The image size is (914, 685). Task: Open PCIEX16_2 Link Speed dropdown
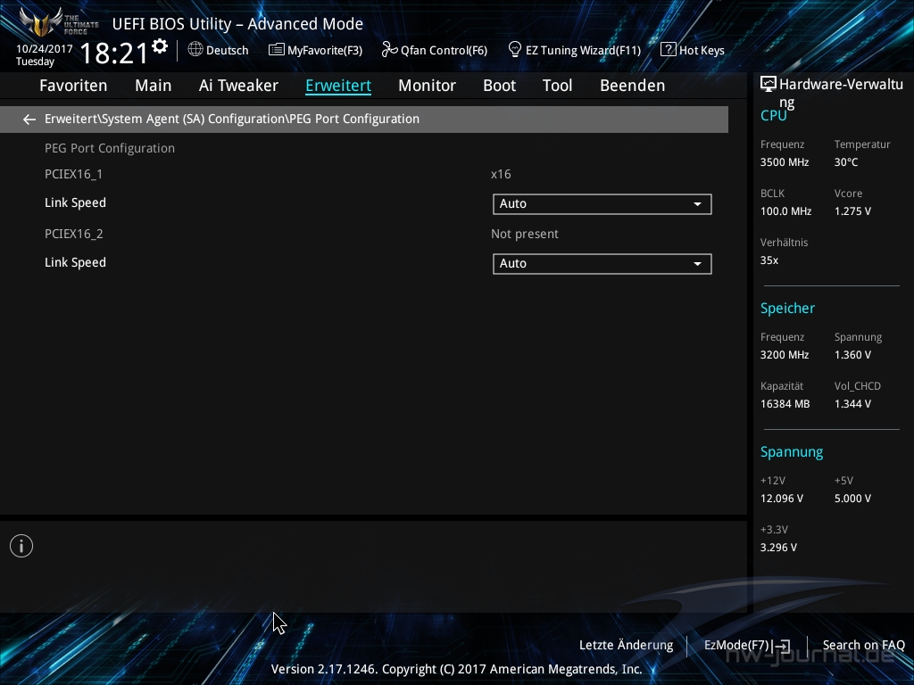pos(601,264)
